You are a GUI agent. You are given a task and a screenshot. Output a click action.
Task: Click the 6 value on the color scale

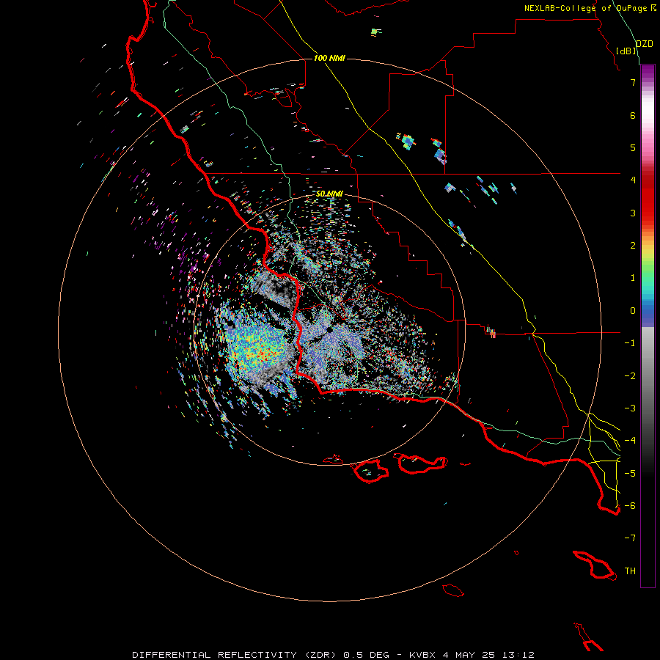click(633, 115)
